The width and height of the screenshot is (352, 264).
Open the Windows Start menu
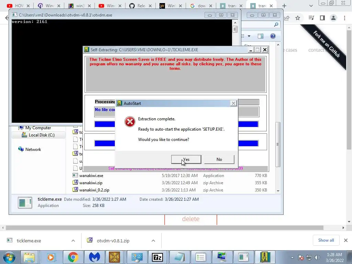(x=9, y=257)
